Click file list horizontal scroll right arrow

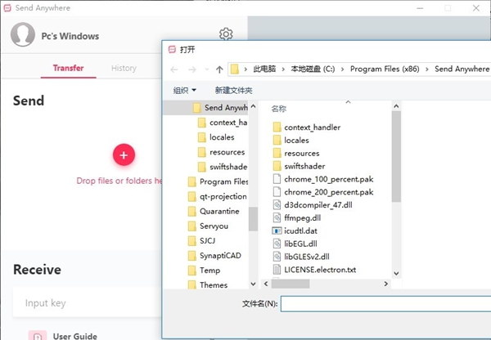pos(385,284)
